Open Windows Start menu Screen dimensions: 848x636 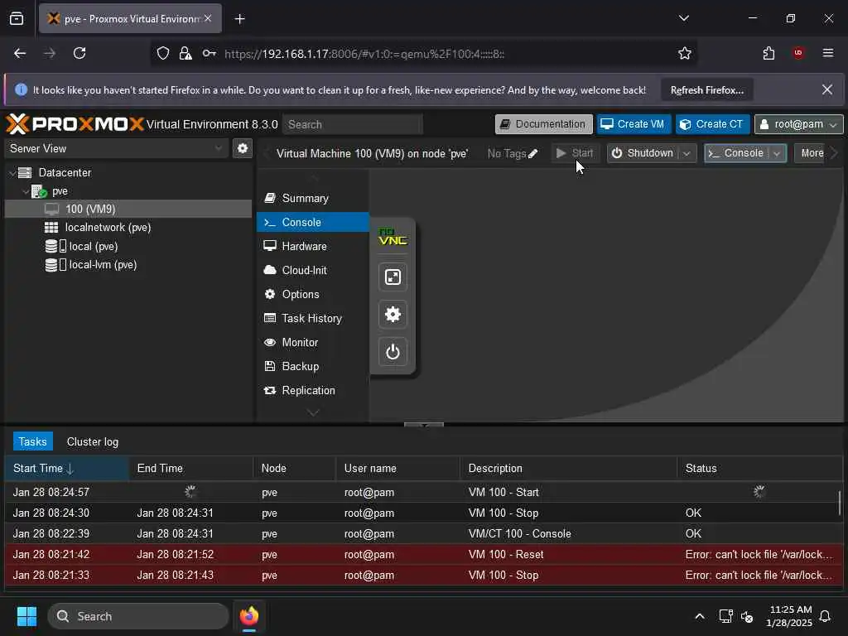tap(26, 616)
